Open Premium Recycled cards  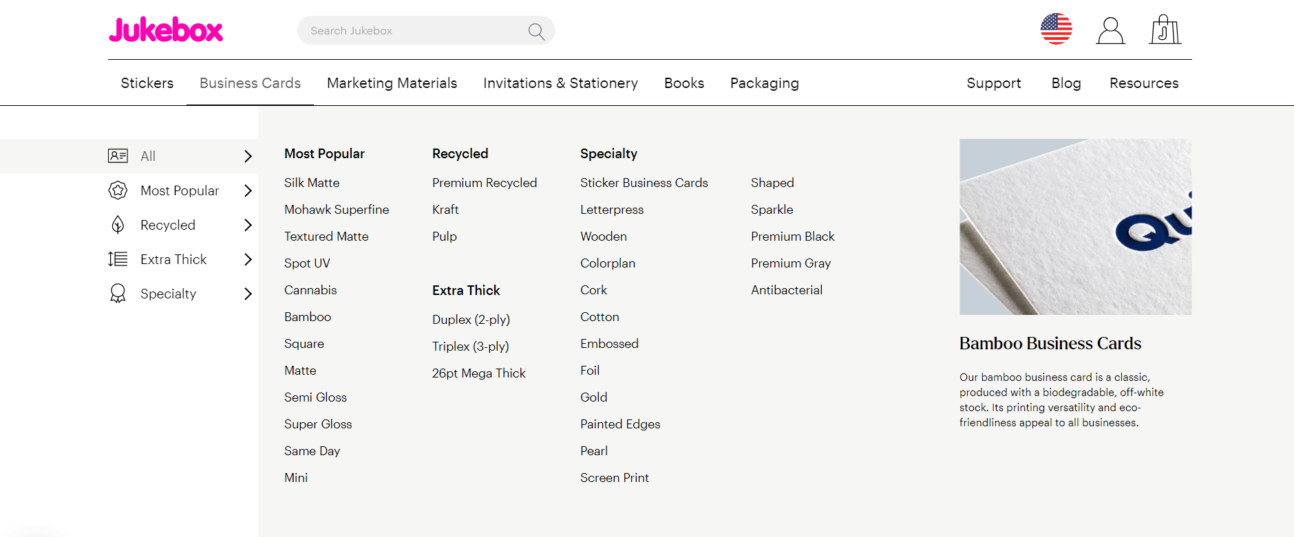pyautogui.click(x=485, y=183)
